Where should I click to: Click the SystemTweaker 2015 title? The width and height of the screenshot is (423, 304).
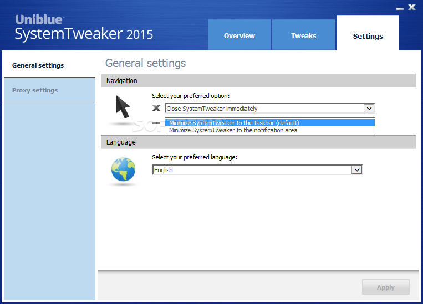[x=84, y=34]
